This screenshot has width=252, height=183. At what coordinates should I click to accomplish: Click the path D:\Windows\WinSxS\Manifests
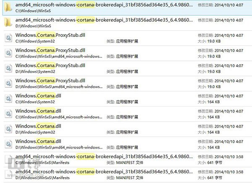(x=42, y=178)
